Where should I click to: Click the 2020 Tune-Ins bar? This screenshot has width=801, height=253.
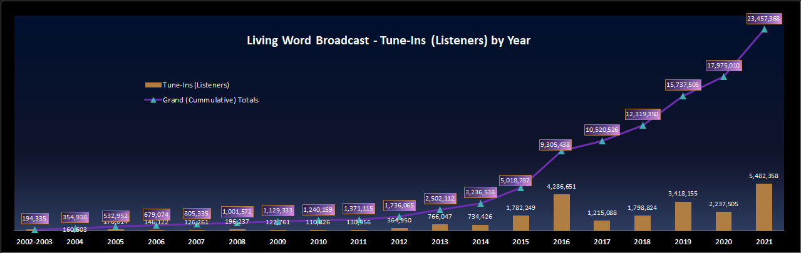pyautogui.click(x=723, y=221)
